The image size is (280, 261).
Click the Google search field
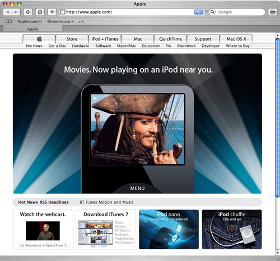[x=237, y=12]
